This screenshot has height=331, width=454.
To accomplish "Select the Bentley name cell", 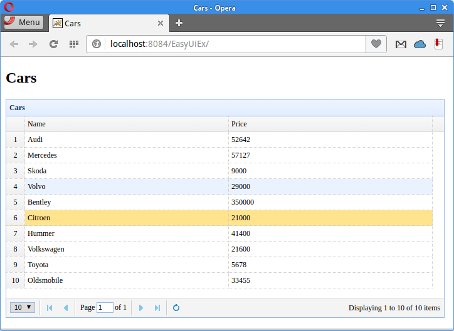I will click(127, 202).
